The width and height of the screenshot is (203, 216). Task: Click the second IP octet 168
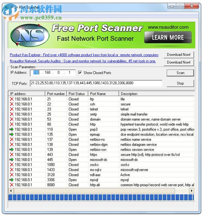48,73
